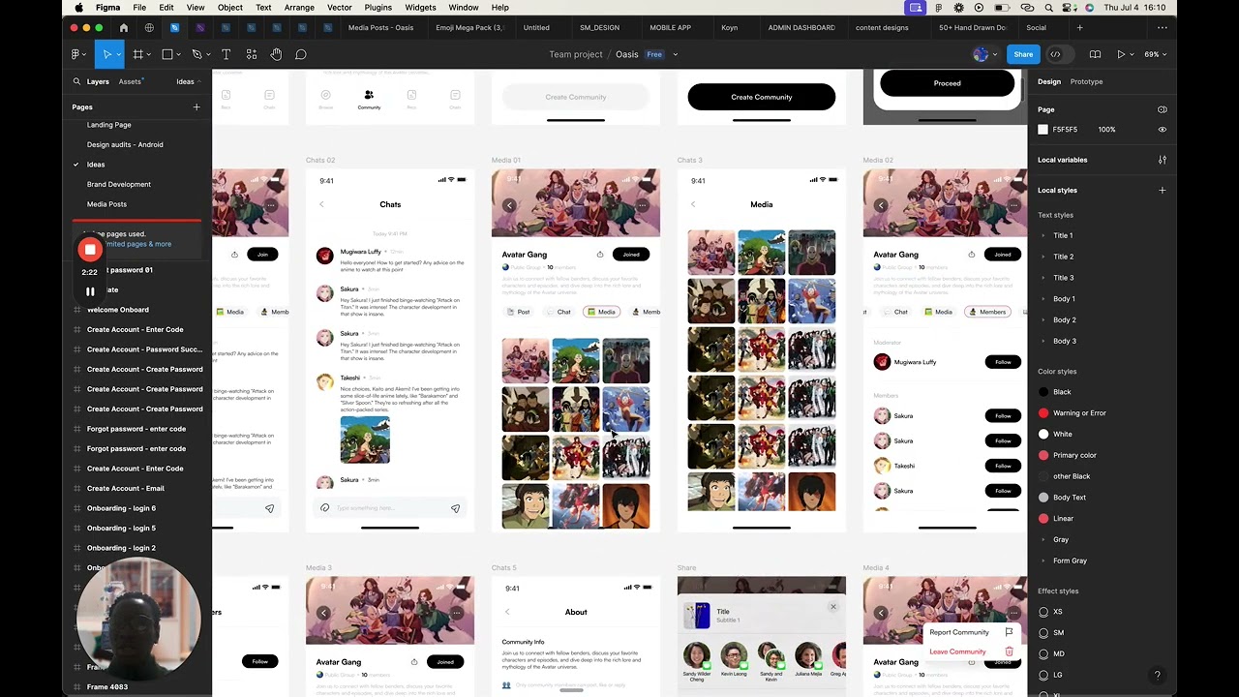Click the black Create Community button
1239x697 pixels.
762,97
